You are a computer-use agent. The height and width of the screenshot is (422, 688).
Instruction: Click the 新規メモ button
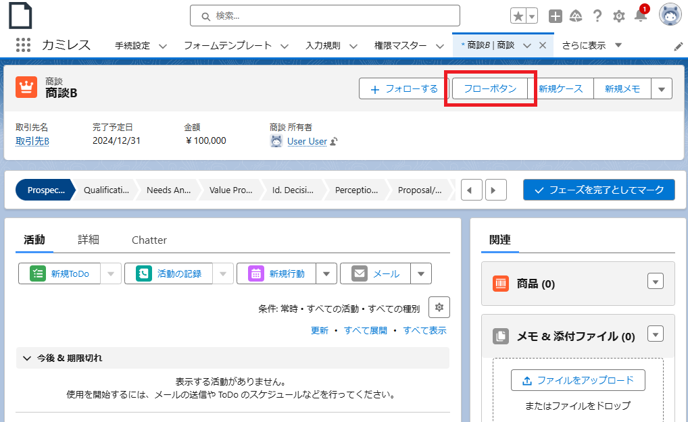(622, 89)
